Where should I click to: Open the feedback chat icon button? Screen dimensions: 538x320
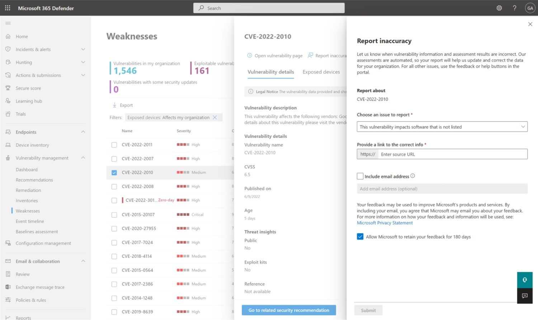pos(525,296)
